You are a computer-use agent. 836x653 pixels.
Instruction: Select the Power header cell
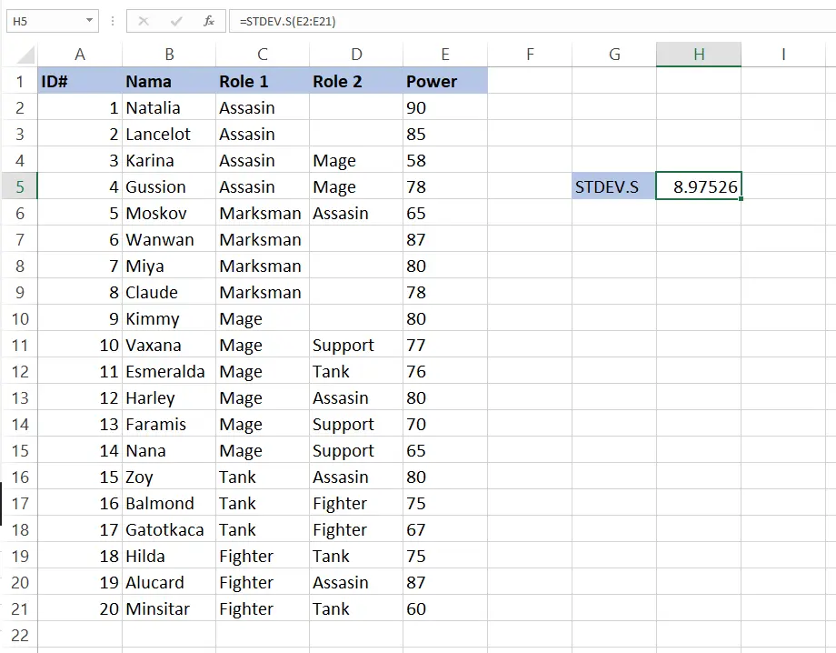(445, 81)
